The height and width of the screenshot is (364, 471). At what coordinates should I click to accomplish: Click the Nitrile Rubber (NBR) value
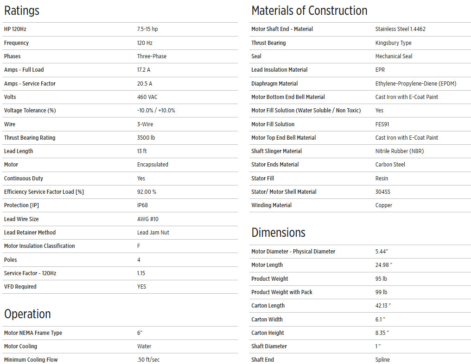click(x=399, y=151)
